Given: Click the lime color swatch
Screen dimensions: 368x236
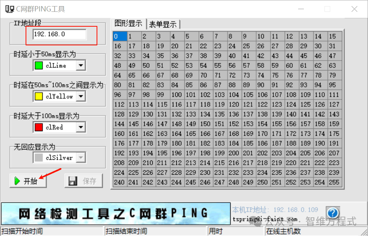Looking at the screenshot, I should 39,66.
